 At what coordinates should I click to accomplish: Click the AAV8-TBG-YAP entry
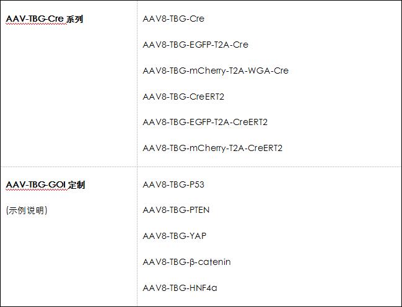coord(174,236)
